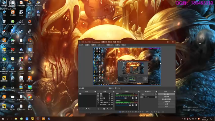Image resolution: width=215 pixels, height=121 pixels.
Task: Click transition duration 300 ms field
Action: click(x=149, y=97)
